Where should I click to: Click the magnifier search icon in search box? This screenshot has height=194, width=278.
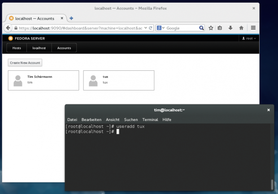[202, 28]
